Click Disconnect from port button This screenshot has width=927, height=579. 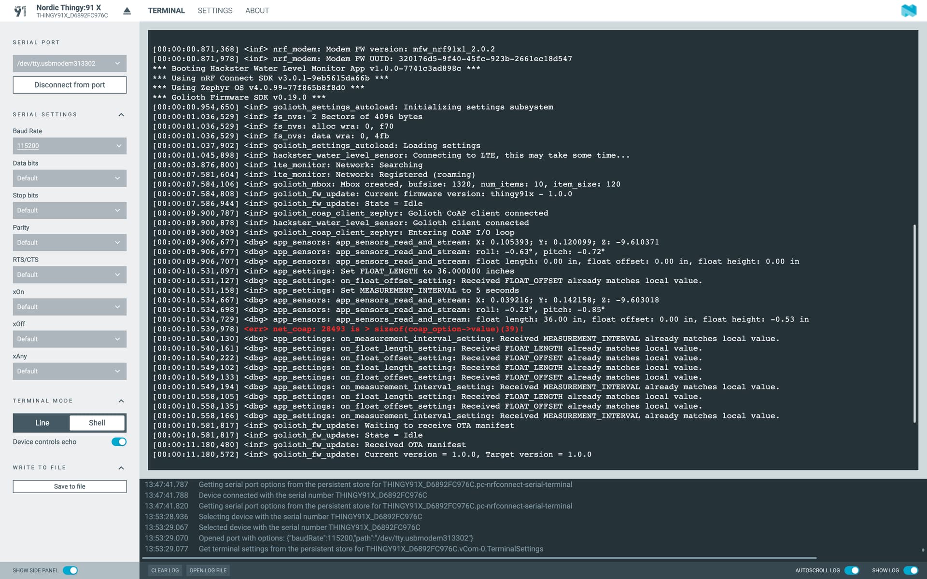[x=70, y=85]
